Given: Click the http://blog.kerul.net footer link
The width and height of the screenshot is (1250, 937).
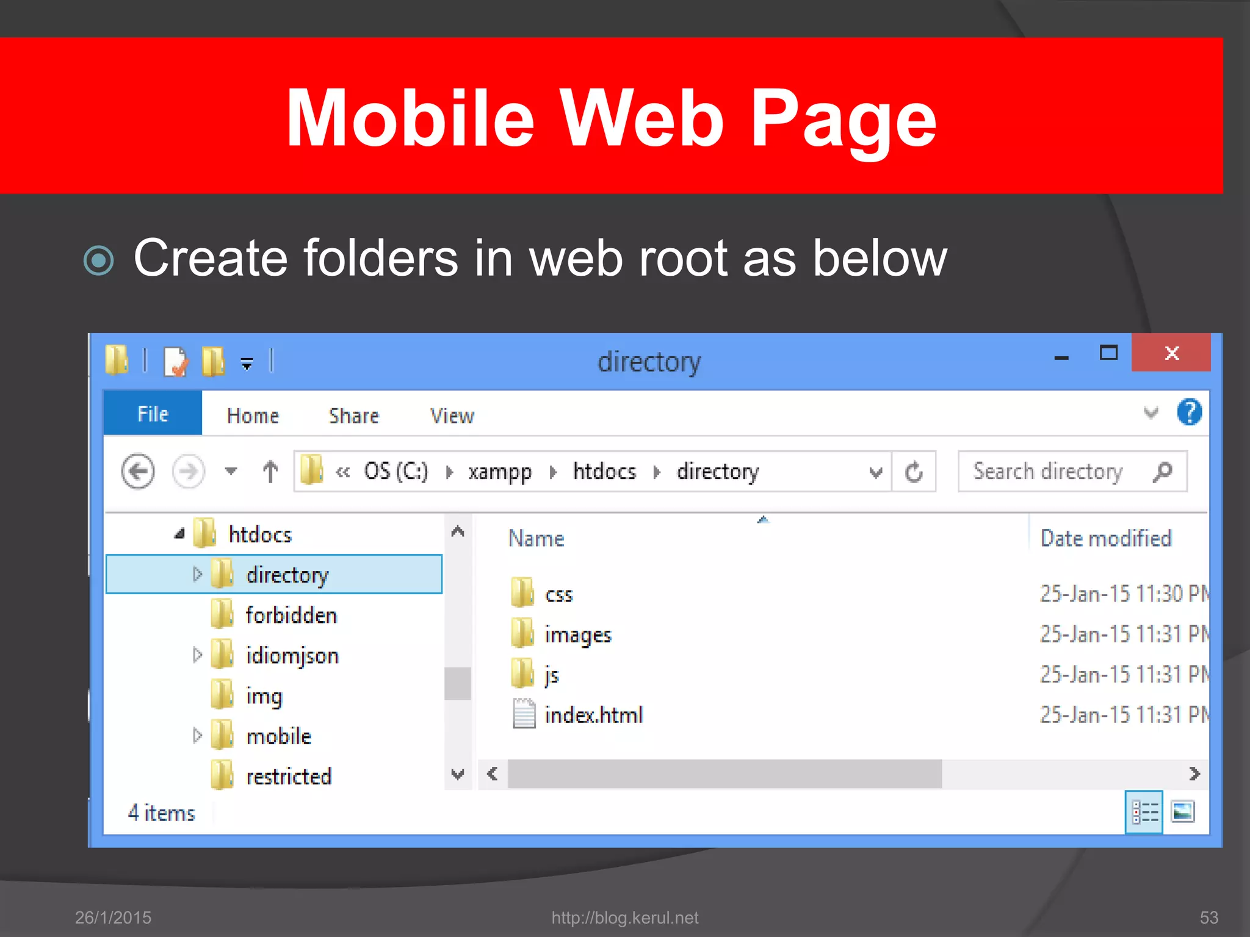Looking at the screenshot, I should 624,917.
